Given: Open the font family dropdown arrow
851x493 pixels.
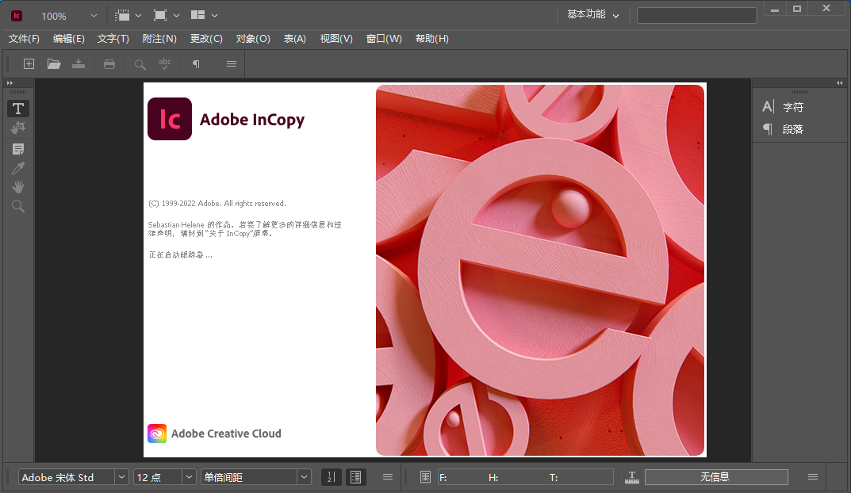Looking at the screenshot, I should click(x=121, y=477).
